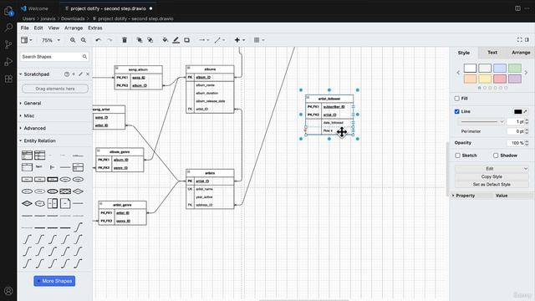The width and height of the screenshot is (535, 301).
Task: Enable the Shadow checkbox
Action: [x=496, y=156]
